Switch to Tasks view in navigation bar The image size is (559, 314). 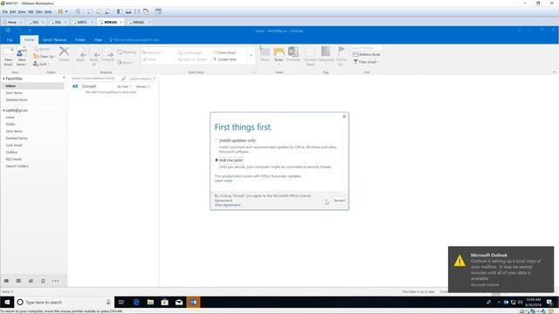coord(43,281)
